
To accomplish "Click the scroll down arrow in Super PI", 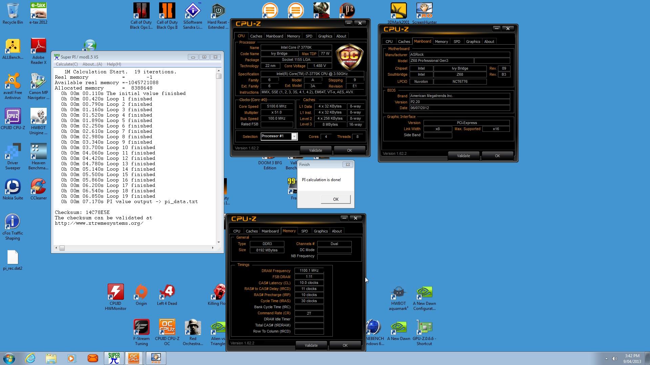I will (219, 242).
